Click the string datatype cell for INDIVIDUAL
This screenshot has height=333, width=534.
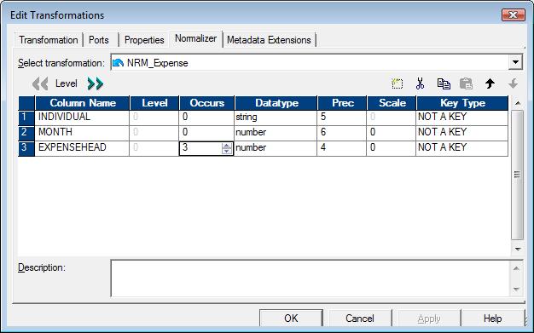point(276,117)
